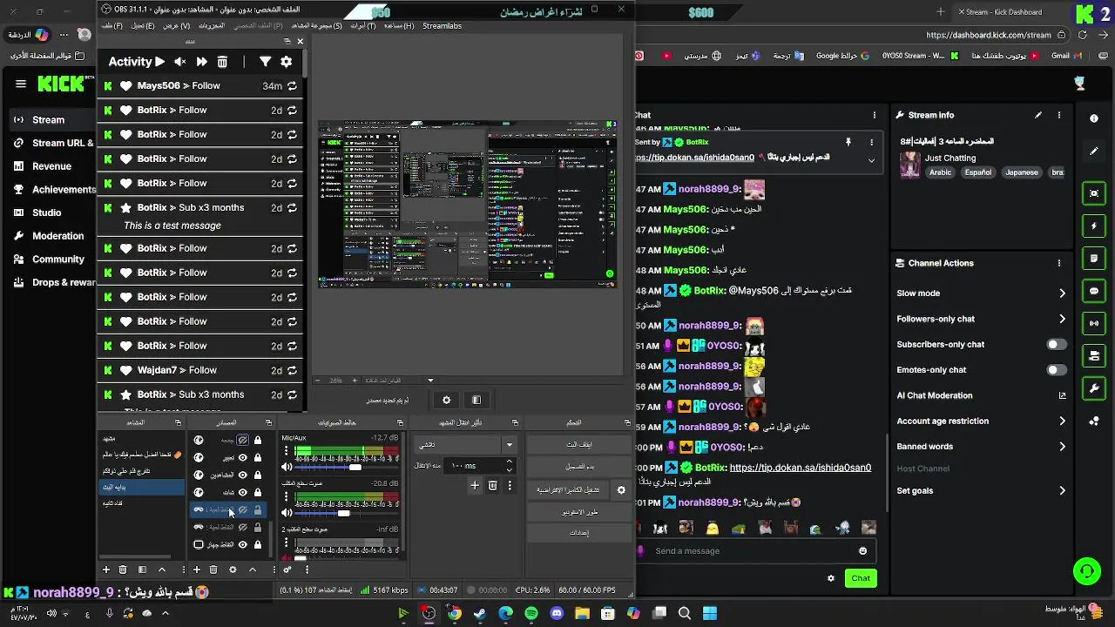Adjust transition duration stepper
This screenshot has width=1115, height=627.
[510, 466]
